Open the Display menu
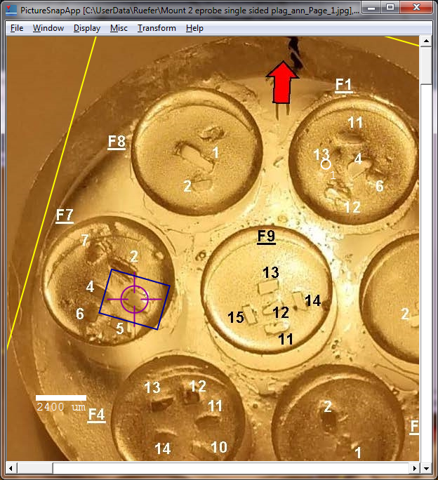The width and height of the screenshot is (438, 480). [x=87, y=28]
